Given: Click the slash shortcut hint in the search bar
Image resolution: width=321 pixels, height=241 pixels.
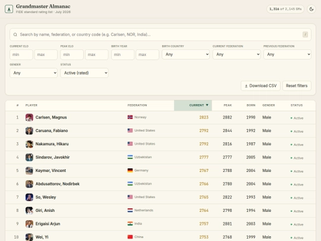Looking at the screenshot, I should pos(305,35).
